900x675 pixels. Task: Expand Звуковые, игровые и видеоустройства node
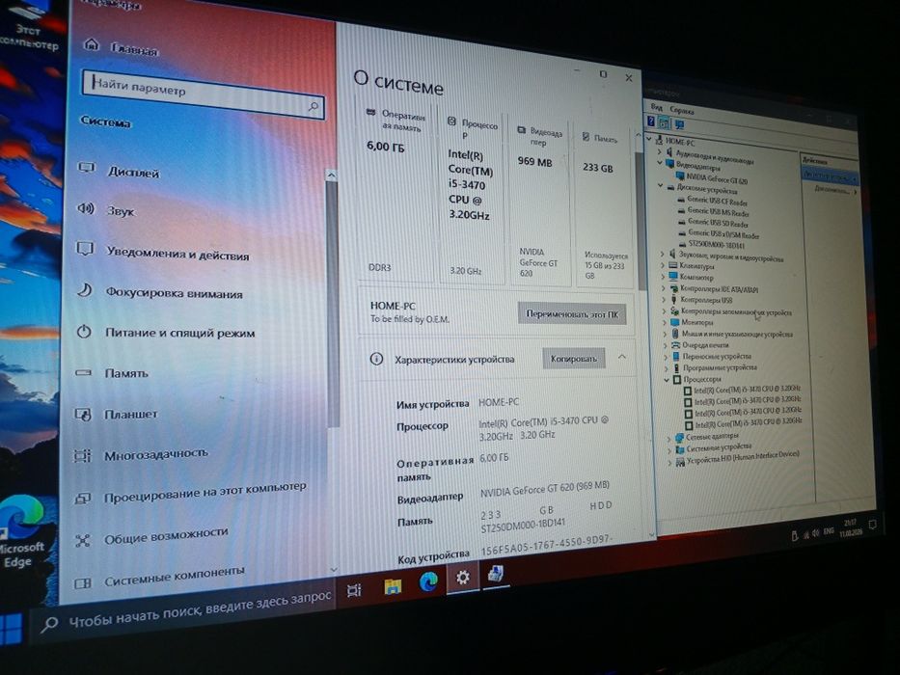pos(663,253)
